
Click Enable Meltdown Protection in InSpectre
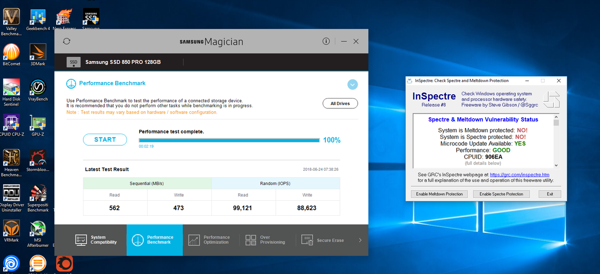(439, 194)
